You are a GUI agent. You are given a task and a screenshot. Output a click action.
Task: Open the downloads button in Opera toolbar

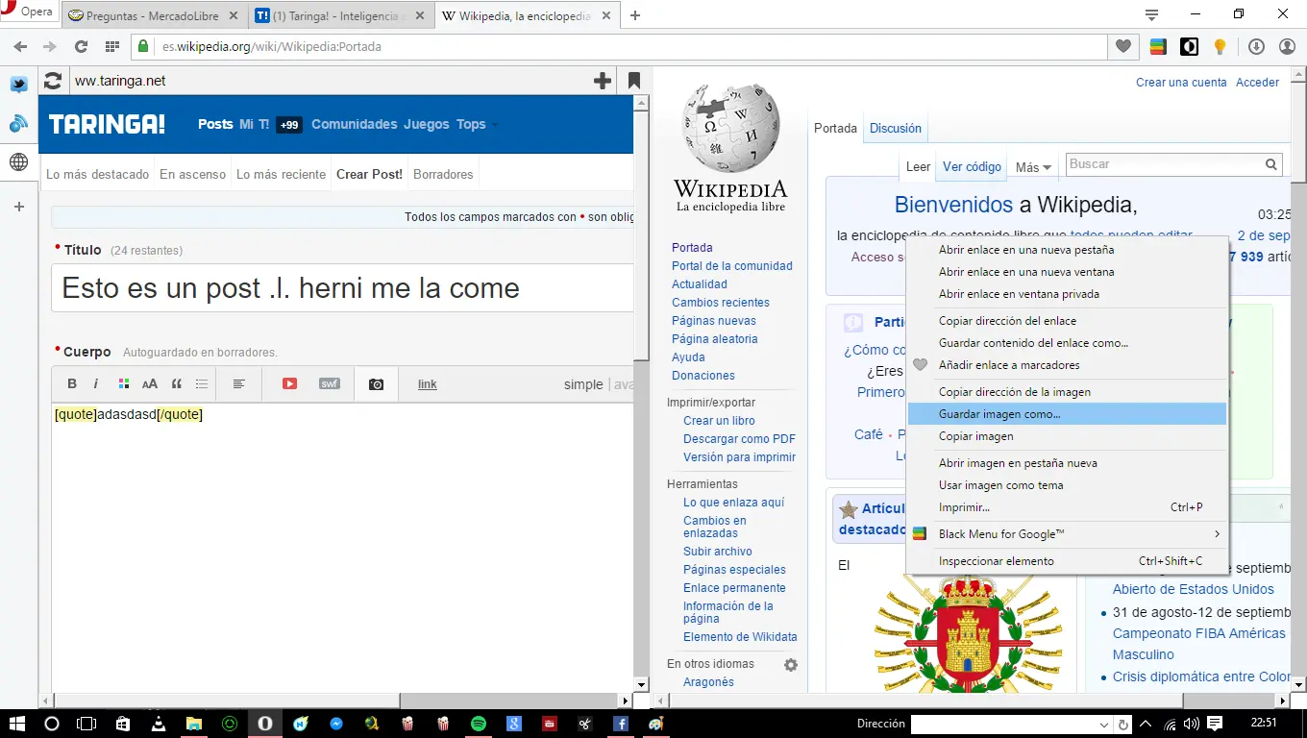coord(1256,46)
